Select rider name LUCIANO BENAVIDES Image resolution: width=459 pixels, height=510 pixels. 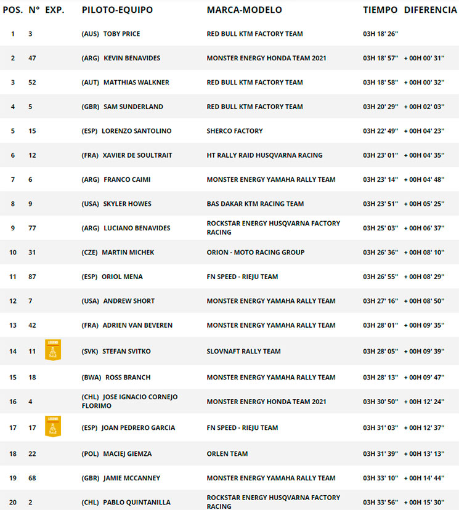click(137, 229)
